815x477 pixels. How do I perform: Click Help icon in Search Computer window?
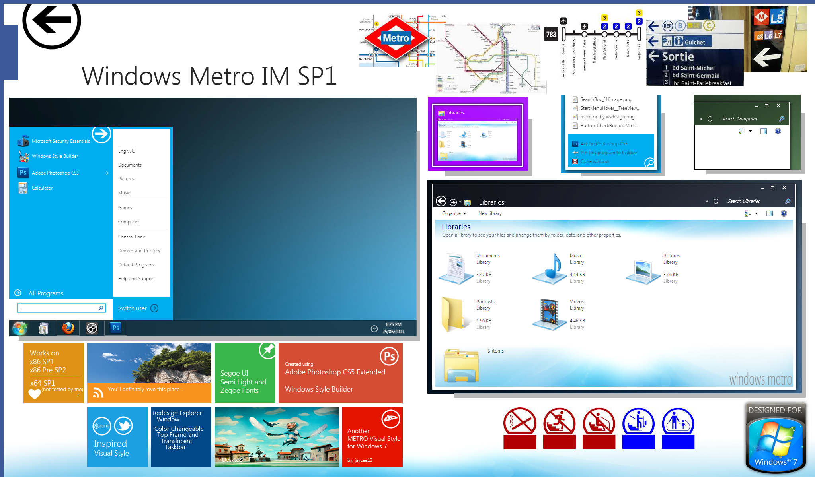778,131
